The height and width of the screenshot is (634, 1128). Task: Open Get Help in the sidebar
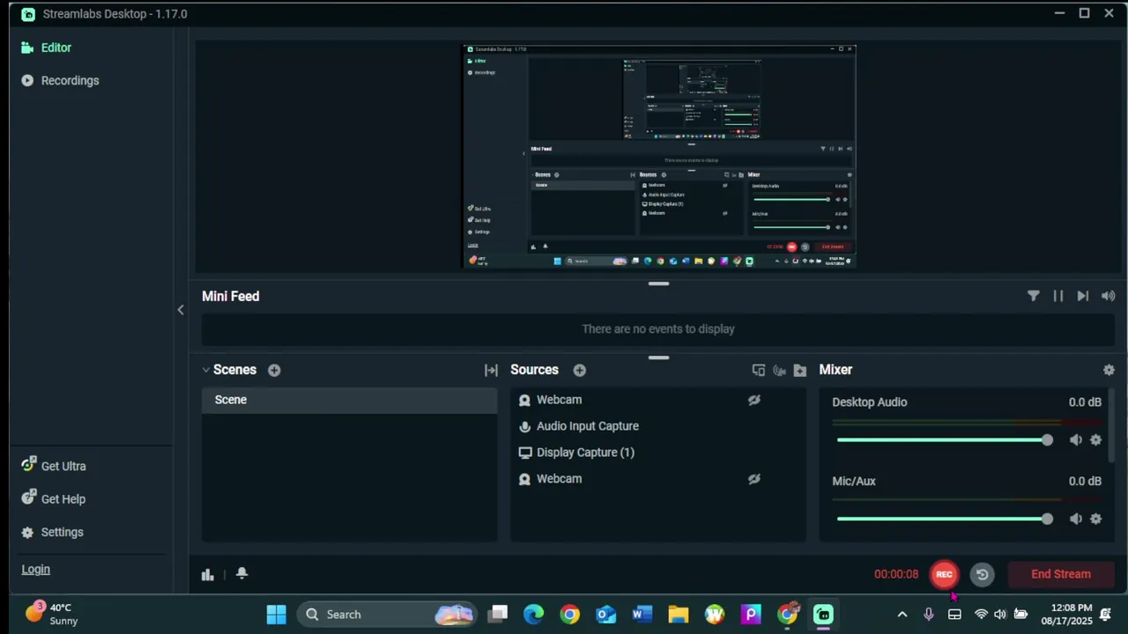click(54, 498)
